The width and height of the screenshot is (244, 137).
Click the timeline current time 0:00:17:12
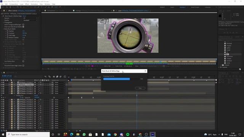[x=7, y=76]
